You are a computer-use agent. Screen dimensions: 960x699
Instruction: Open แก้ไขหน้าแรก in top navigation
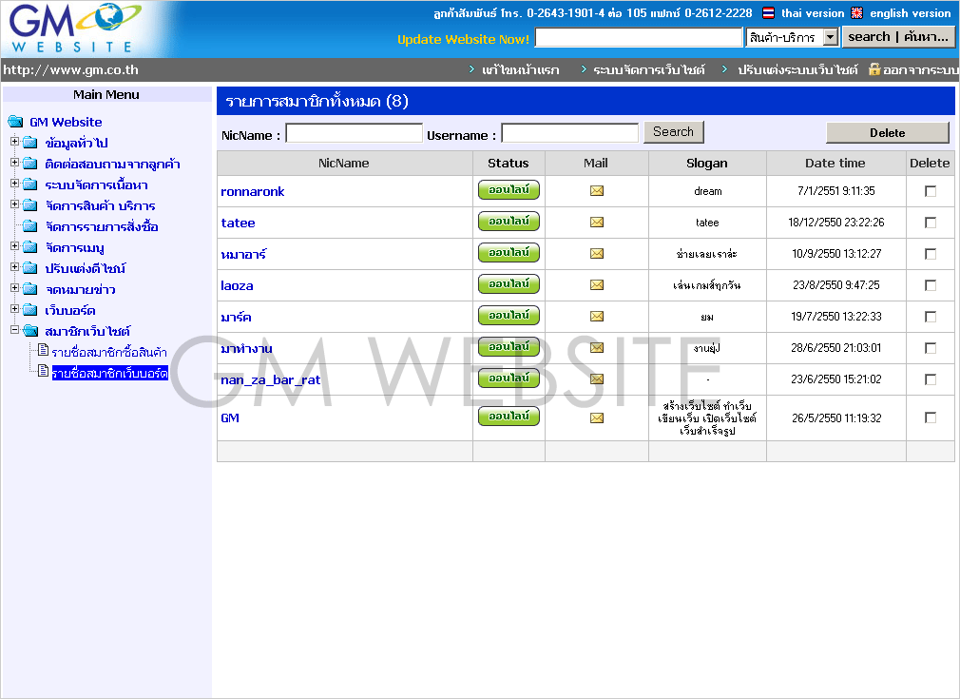521,69
